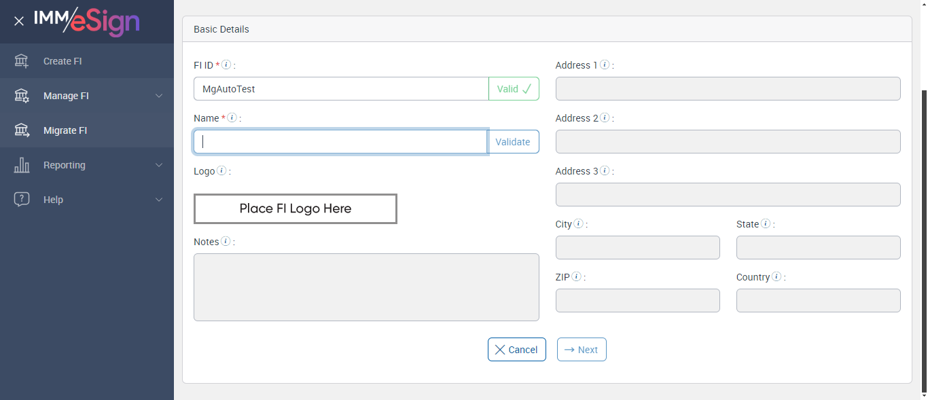The height and width of the screenshot is (400, 928).
Task: Click the info icon beside Name label
Action: click(x=232, y=118)
